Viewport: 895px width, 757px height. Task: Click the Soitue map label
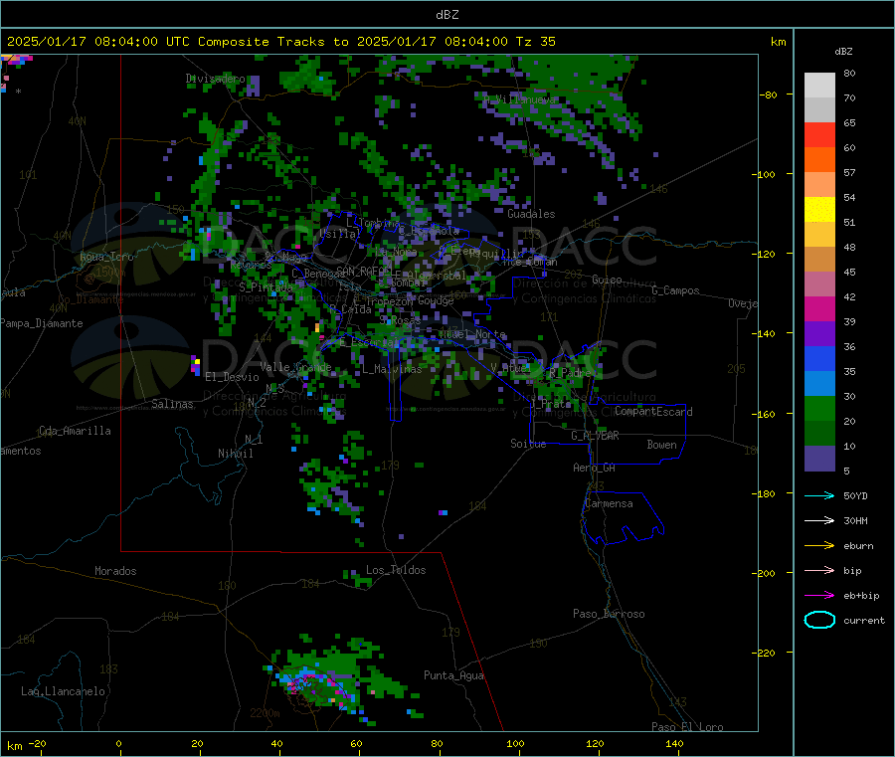click(528, 444)
